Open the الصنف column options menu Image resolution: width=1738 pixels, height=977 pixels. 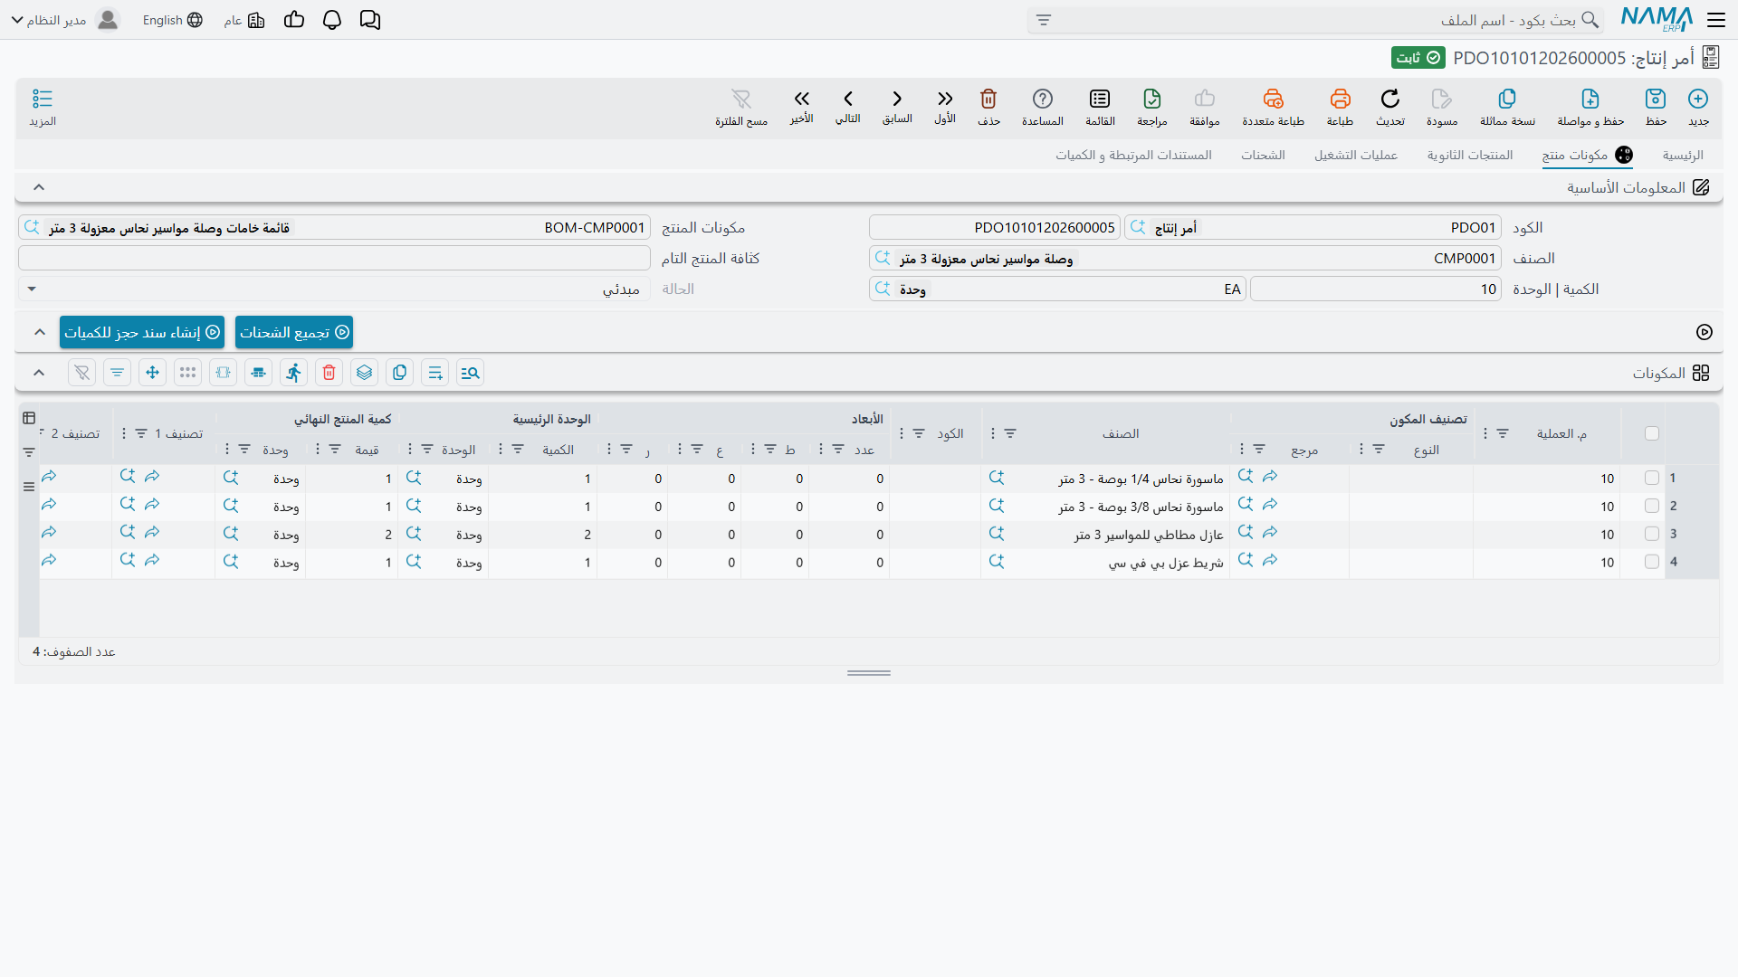click(993, 434)
